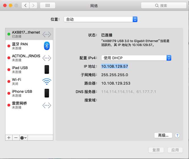Click the 已连接 status text

107,35
